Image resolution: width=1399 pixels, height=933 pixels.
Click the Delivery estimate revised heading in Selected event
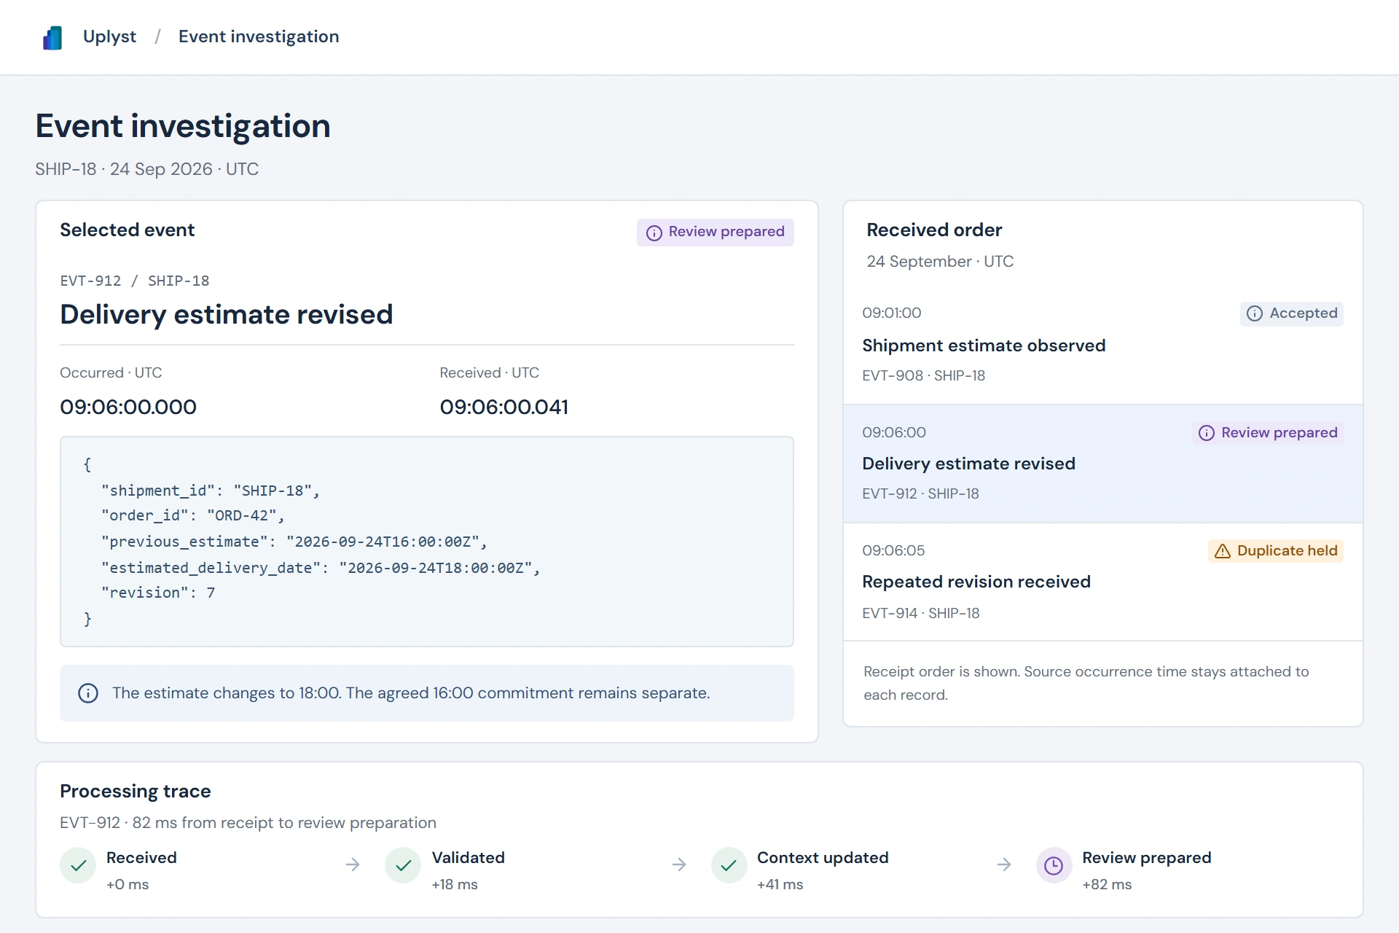(x=227, y=314)
